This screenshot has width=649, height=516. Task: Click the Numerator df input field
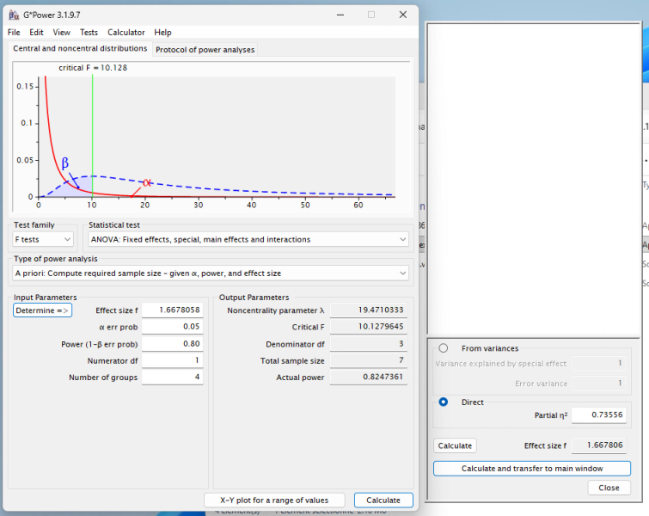click(x=172, y=360)
